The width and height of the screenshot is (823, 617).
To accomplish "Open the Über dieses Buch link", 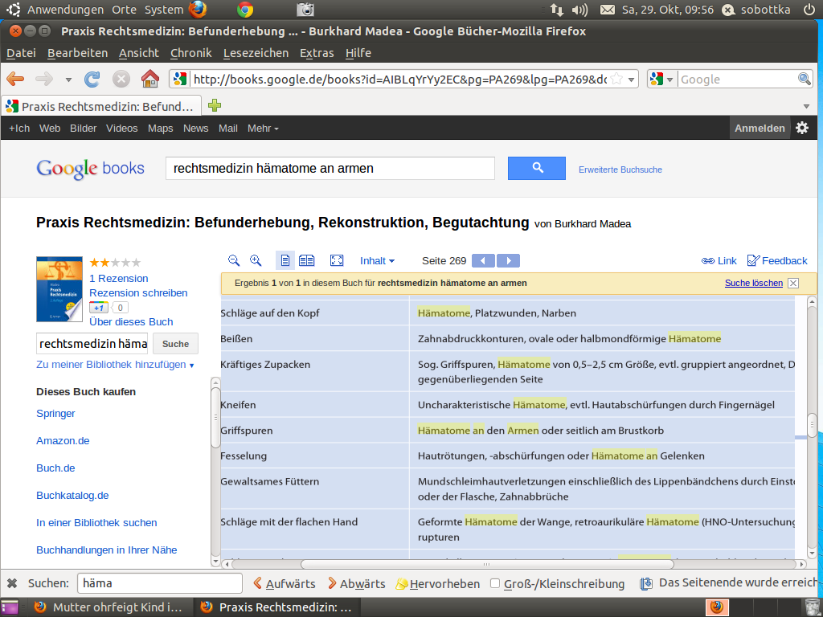I will [x=131, y=321].
